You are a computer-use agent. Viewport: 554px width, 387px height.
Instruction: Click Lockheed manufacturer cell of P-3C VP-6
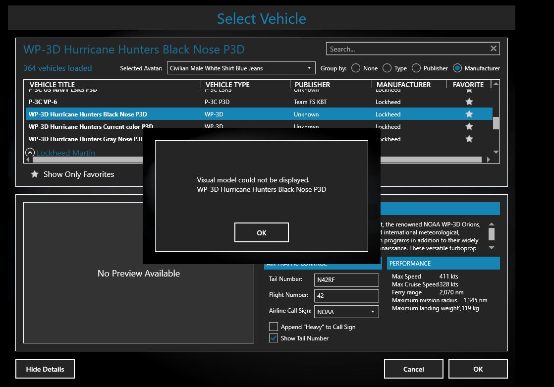click(388, 102)
